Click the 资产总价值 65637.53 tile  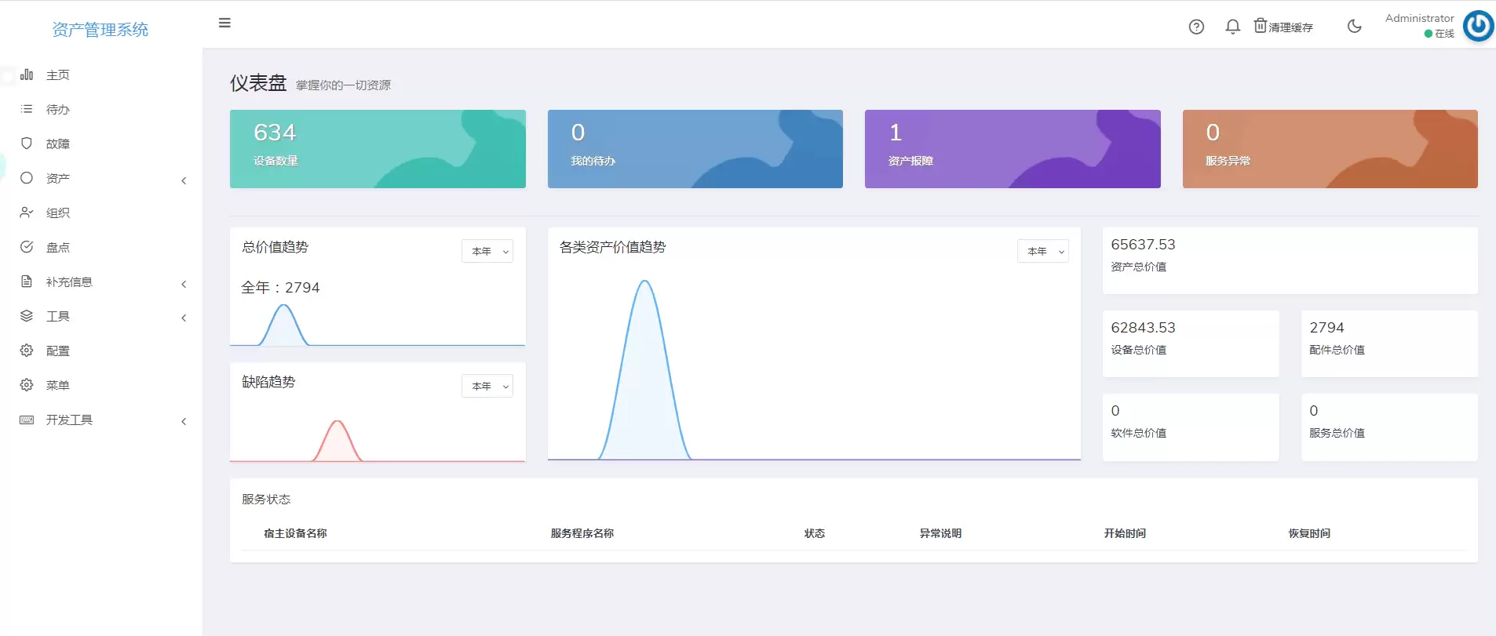(x=1290, y=261)
